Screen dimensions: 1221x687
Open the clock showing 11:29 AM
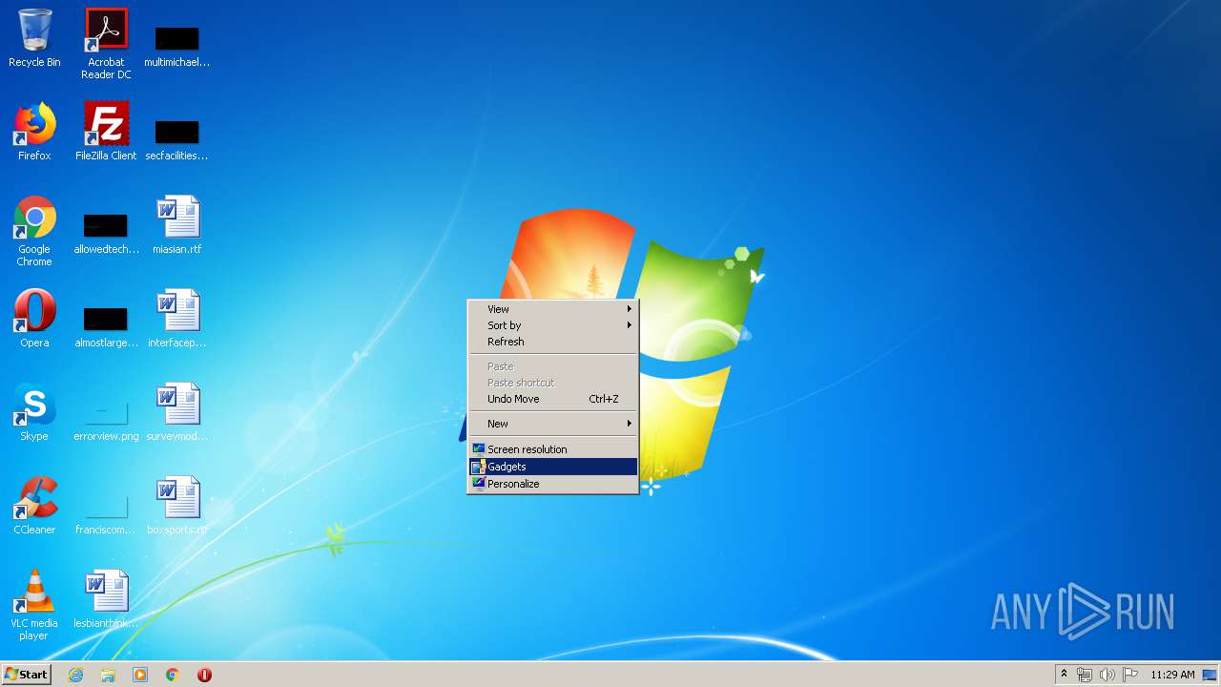click(1172, 675)
